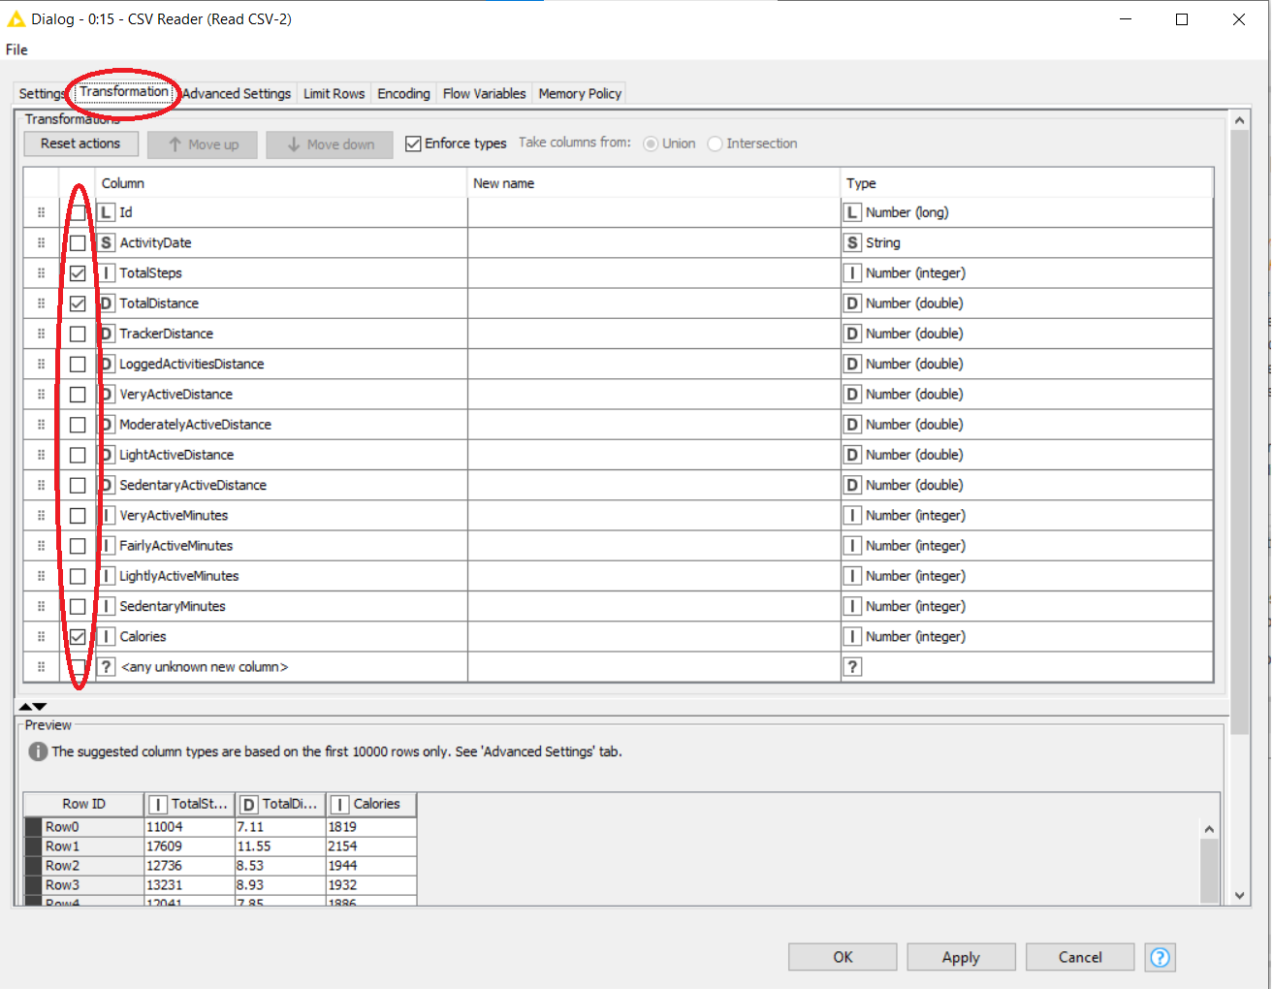The image size is (1273, 989).
Task: Uncheck the TotalSteps column checkbox
Action: click(x=79, y=272)
